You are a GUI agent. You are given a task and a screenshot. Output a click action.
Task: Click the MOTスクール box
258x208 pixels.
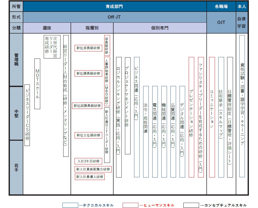37,84
